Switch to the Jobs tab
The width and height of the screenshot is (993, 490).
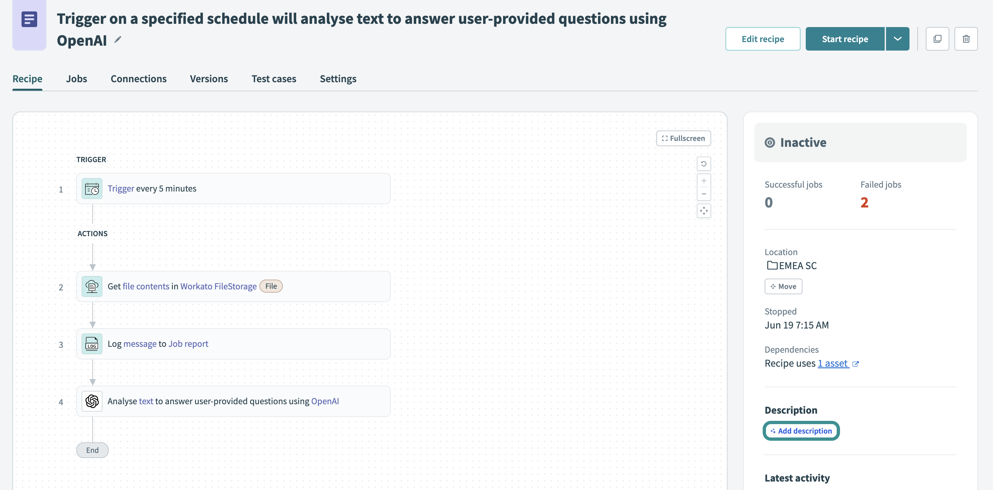pyautogui.click(x=76, y=79)
